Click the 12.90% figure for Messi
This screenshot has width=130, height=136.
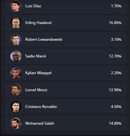click(115, 90)
